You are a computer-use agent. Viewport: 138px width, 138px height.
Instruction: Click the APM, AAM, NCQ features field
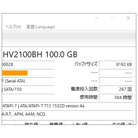pyautogui.click(x=68, y=114)
